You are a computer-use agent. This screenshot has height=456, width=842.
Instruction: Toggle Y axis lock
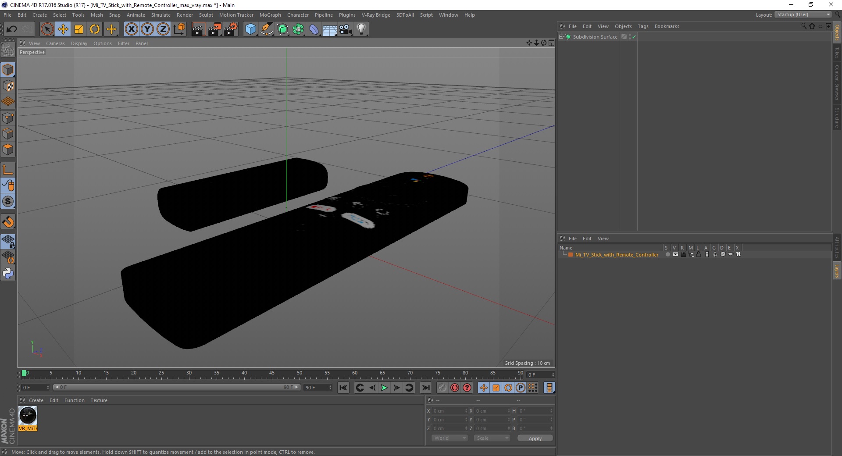point(147,29)
